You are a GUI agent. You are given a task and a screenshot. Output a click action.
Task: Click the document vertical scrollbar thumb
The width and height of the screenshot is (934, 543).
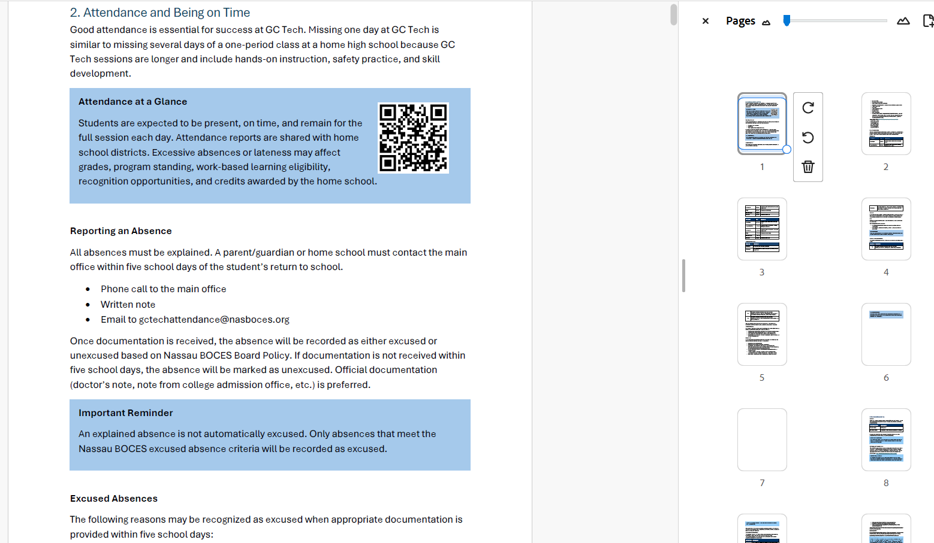[674, 15]
